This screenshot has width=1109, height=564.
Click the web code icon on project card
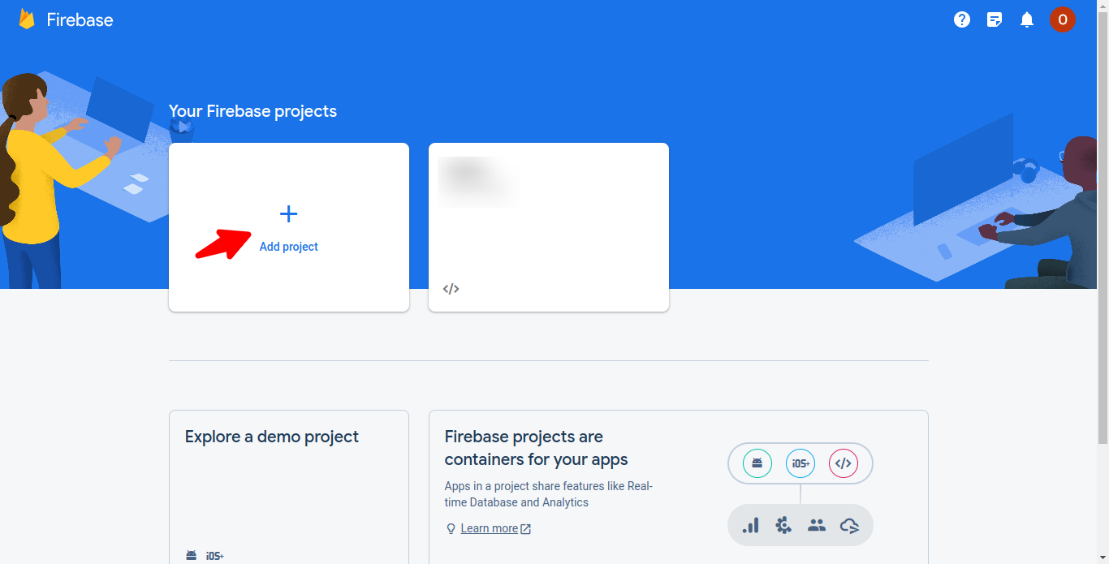coord(451,289)
